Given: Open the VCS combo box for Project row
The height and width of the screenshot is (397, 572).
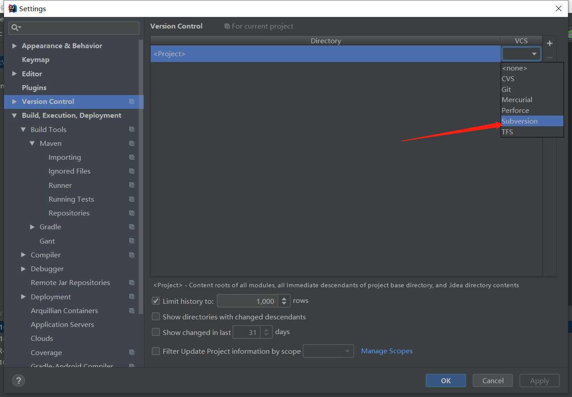Looking at the screenshot, I should click(x=521, y=54).
